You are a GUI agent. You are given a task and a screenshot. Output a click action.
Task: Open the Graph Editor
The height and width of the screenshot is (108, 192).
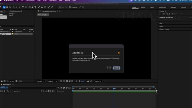pos(70,88)
